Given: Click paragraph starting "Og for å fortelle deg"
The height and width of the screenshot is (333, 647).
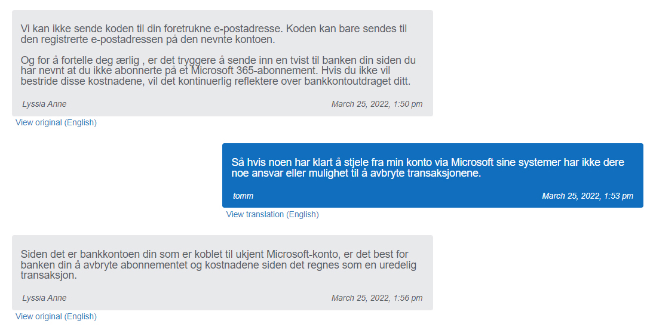Looking at the screenshot, I should click(x=218, y=71).
